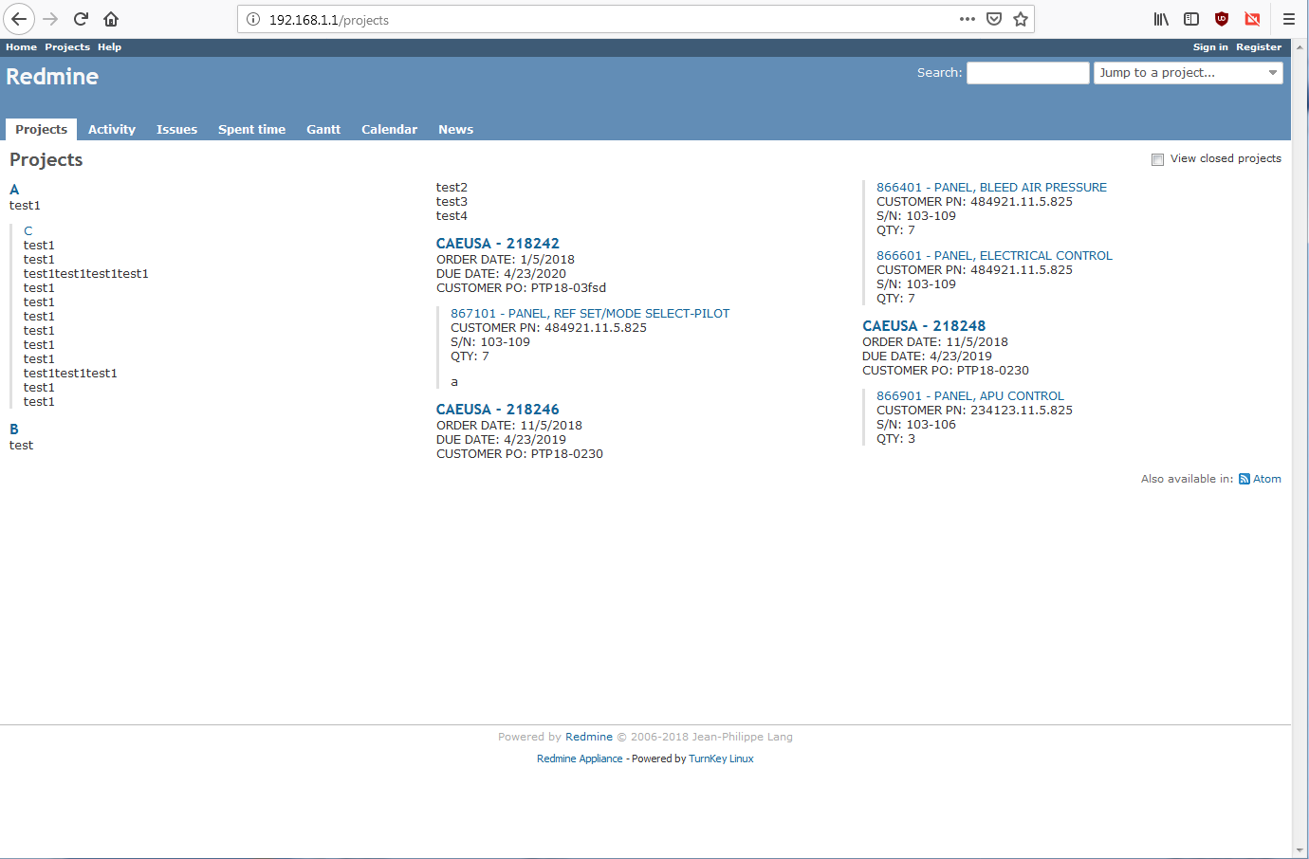Open project CAEUSA - 218248
Viewport: 1309px width, 859px height.
pos(924,326)
